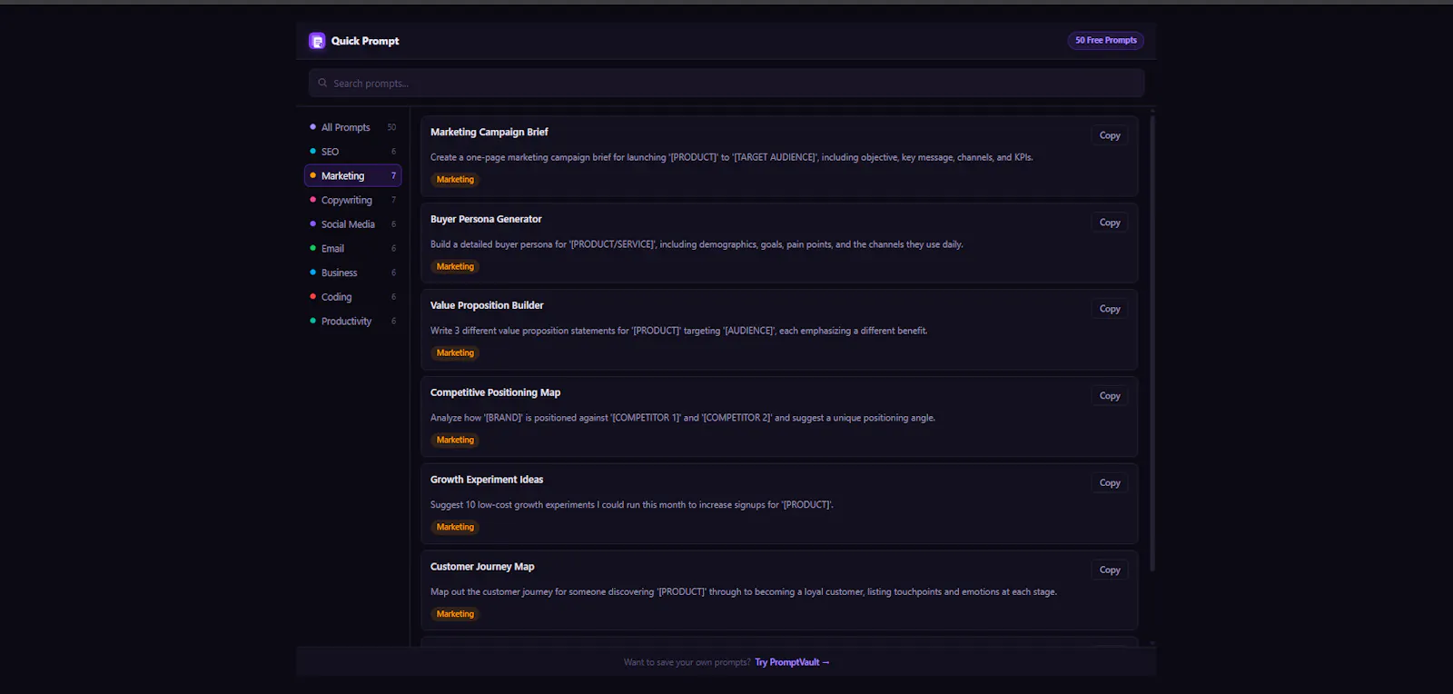View the Productivity category
The width and height of the screenshot is (1453, 694).
[x=353, y=321]
